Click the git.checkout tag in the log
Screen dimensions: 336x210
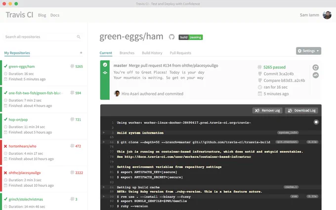[287, 142]
